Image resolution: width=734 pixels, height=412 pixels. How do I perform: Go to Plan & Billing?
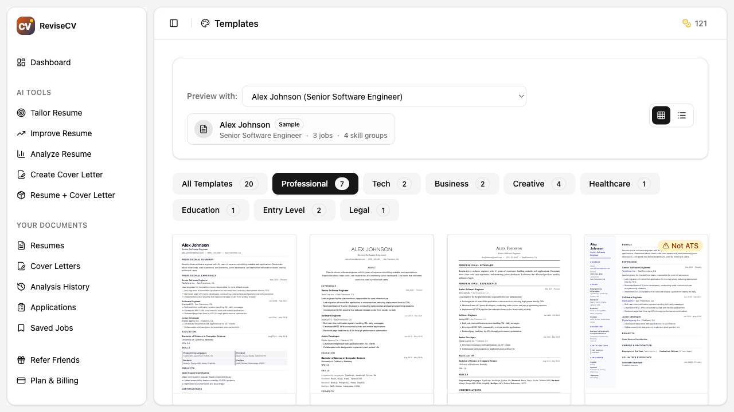[54, 381]
